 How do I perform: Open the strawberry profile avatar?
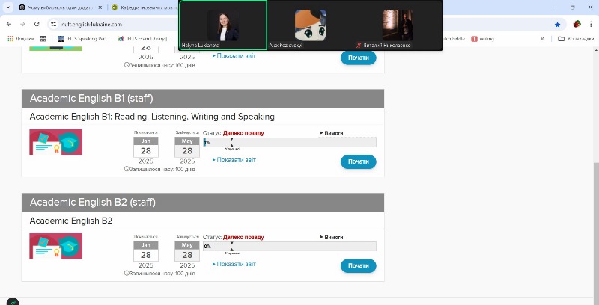[577, 24]
